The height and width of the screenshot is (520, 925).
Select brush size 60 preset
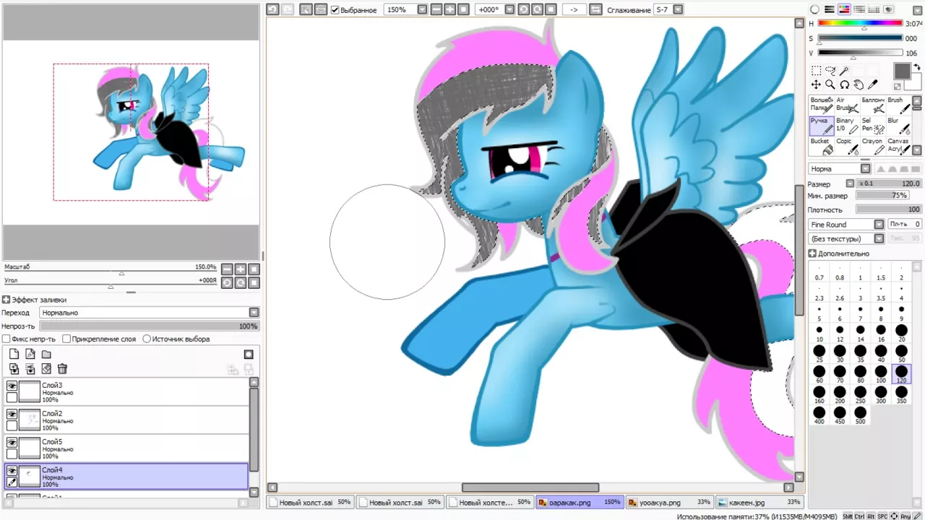point(819,374)
